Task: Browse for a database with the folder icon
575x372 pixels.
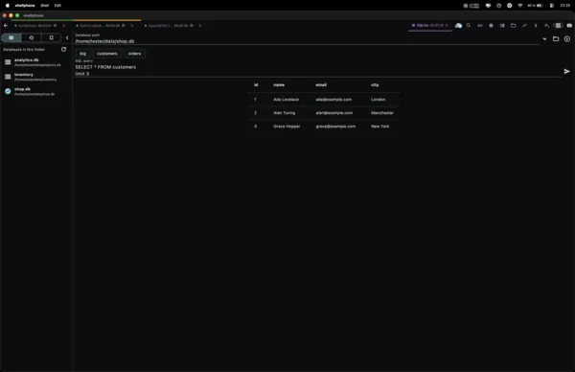Action: (x=556, y=39)
